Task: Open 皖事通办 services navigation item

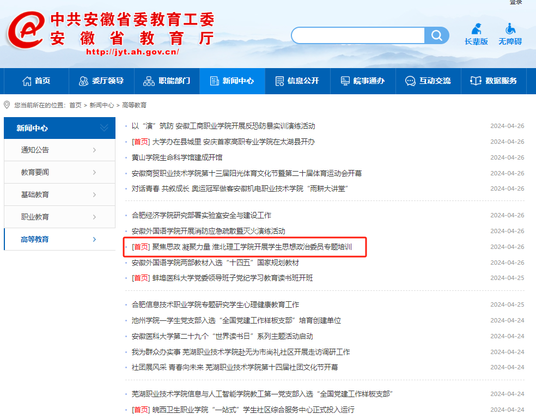Action: [x=363, y=81]
